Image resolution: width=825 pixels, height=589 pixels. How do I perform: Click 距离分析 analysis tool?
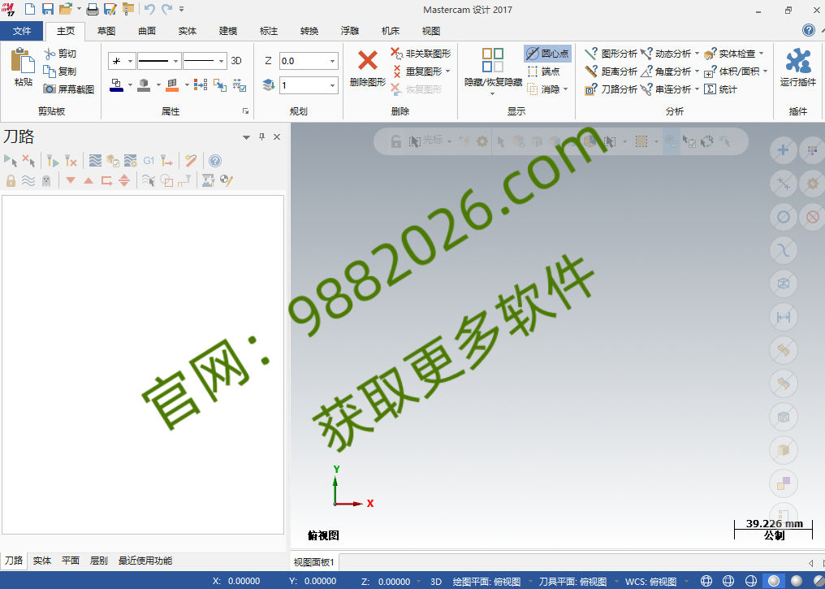(x=611, y=71)
